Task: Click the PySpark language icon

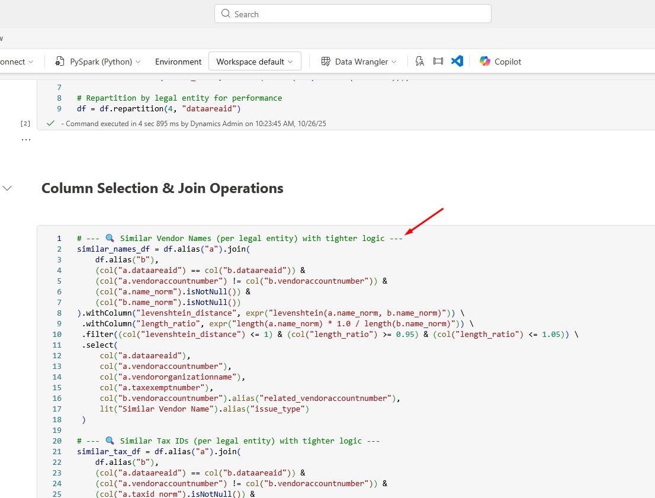Action: point(60,62)
